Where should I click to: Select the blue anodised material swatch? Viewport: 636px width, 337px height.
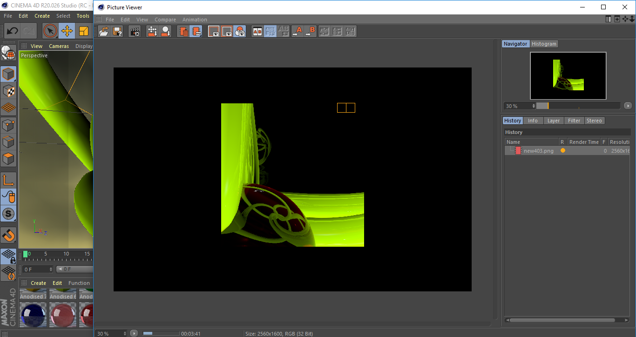pos(33,314)
